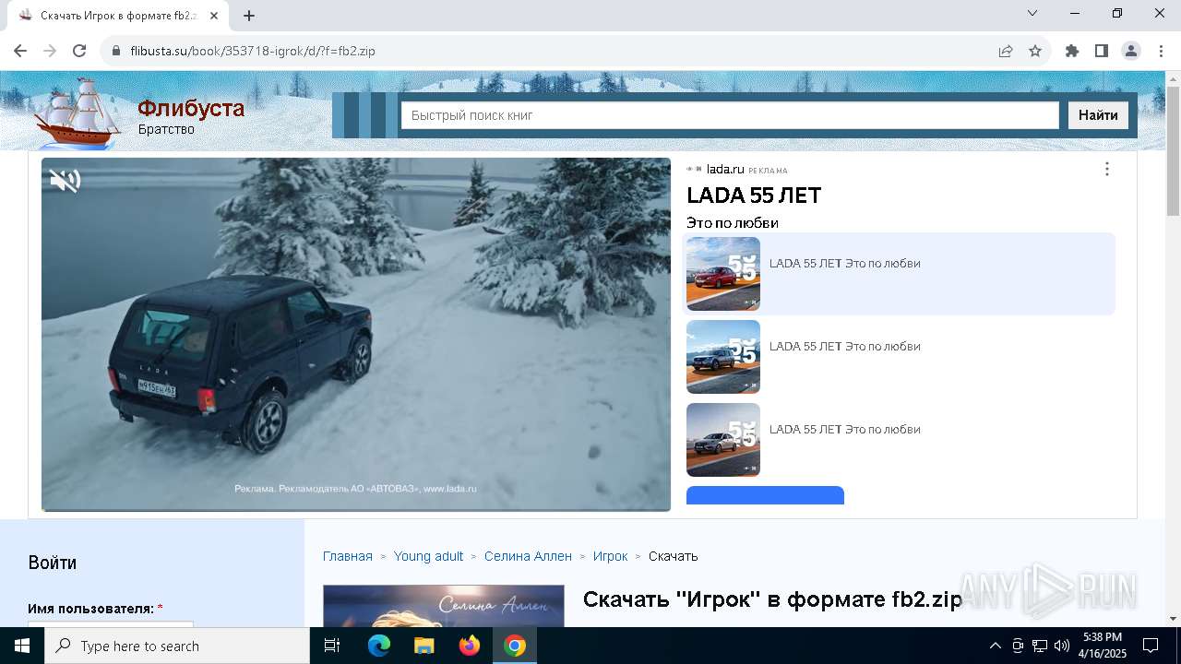Open the Young adult breadcrumb

click(x=429, y=556)
